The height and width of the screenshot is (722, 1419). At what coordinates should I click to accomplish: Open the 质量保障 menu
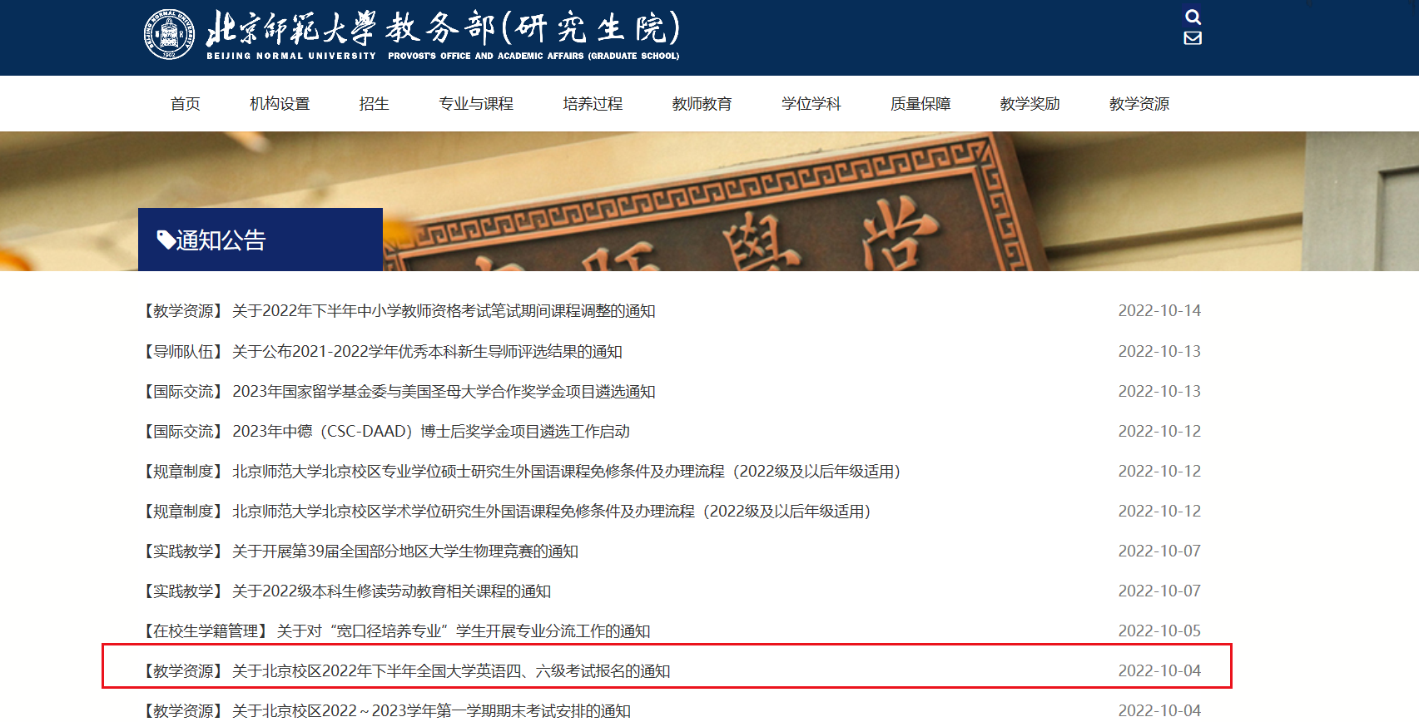click(x=920, y=104)
